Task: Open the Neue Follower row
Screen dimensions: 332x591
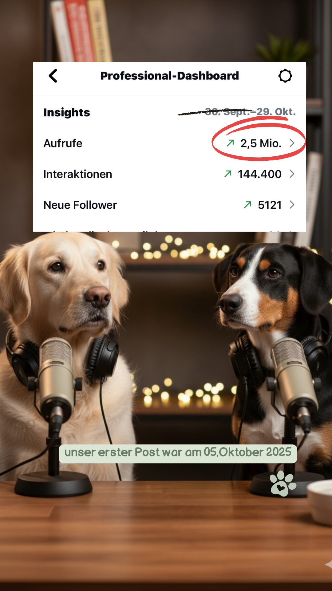Action: (x=170, y=205)
